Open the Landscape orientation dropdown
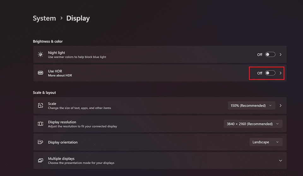The height and width of the screenshot is (176, 303). tap(266, 142)
